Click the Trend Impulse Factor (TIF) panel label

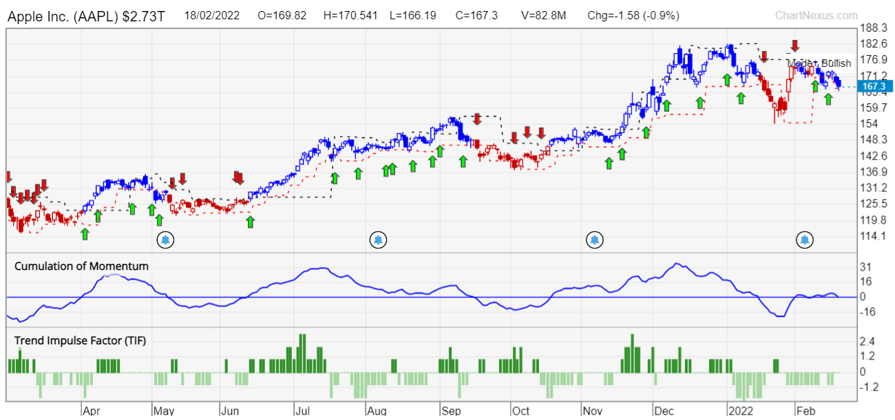(80, 340)
